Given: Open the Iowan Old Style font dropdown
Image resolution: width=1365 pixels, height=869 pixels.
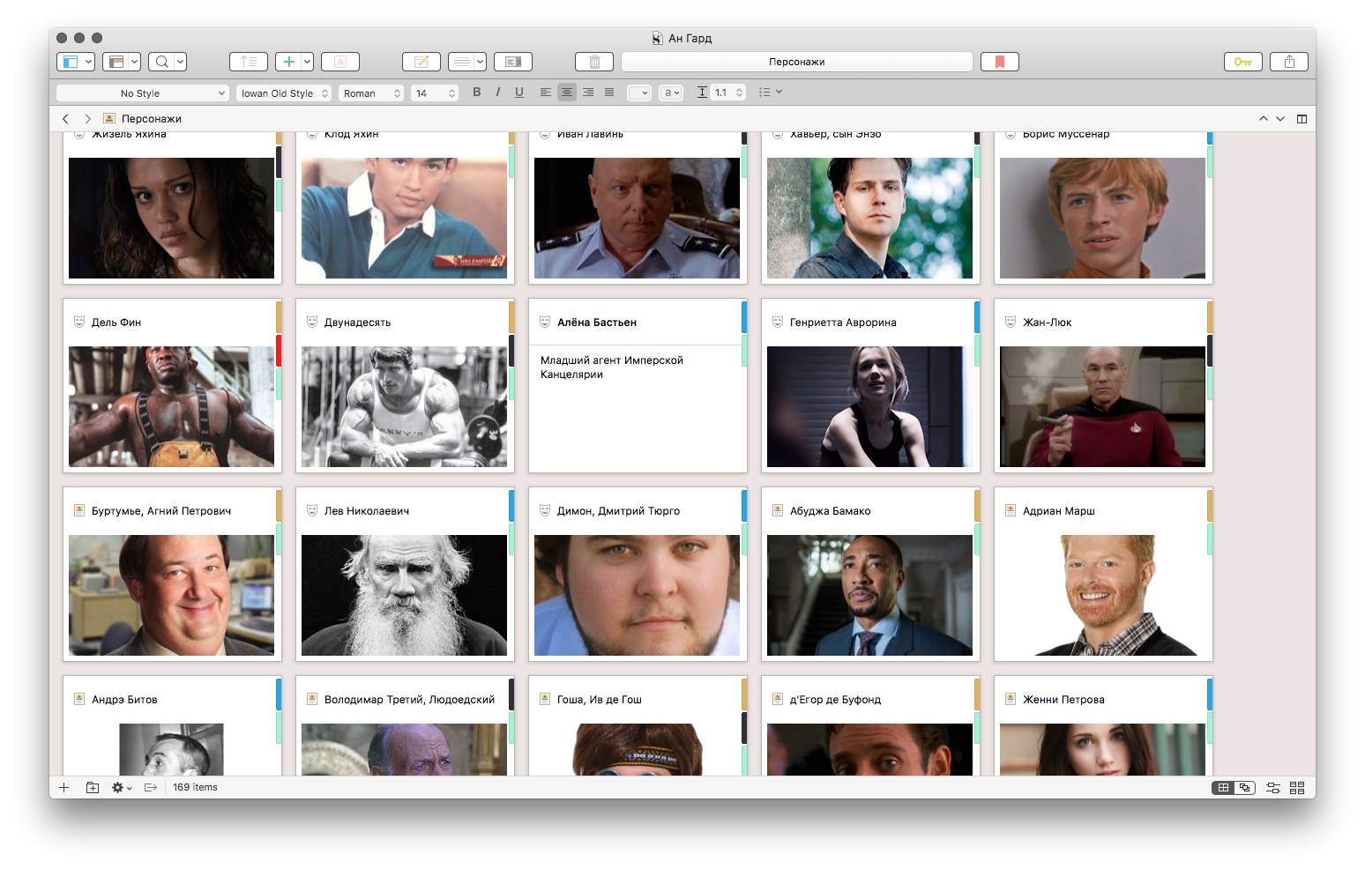Looking at the screenshot, I should pos(283,93).
